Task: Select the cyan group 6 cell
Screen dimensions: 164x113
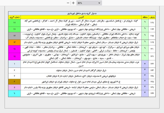Action: [15, 93]
